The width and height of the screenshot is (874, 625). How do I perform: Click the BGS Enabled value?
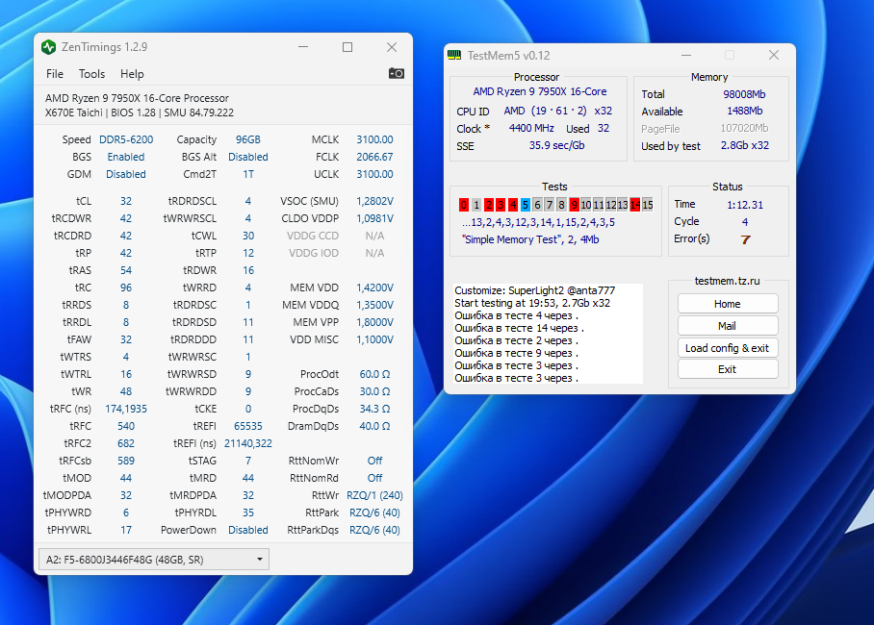coord(126,157)
